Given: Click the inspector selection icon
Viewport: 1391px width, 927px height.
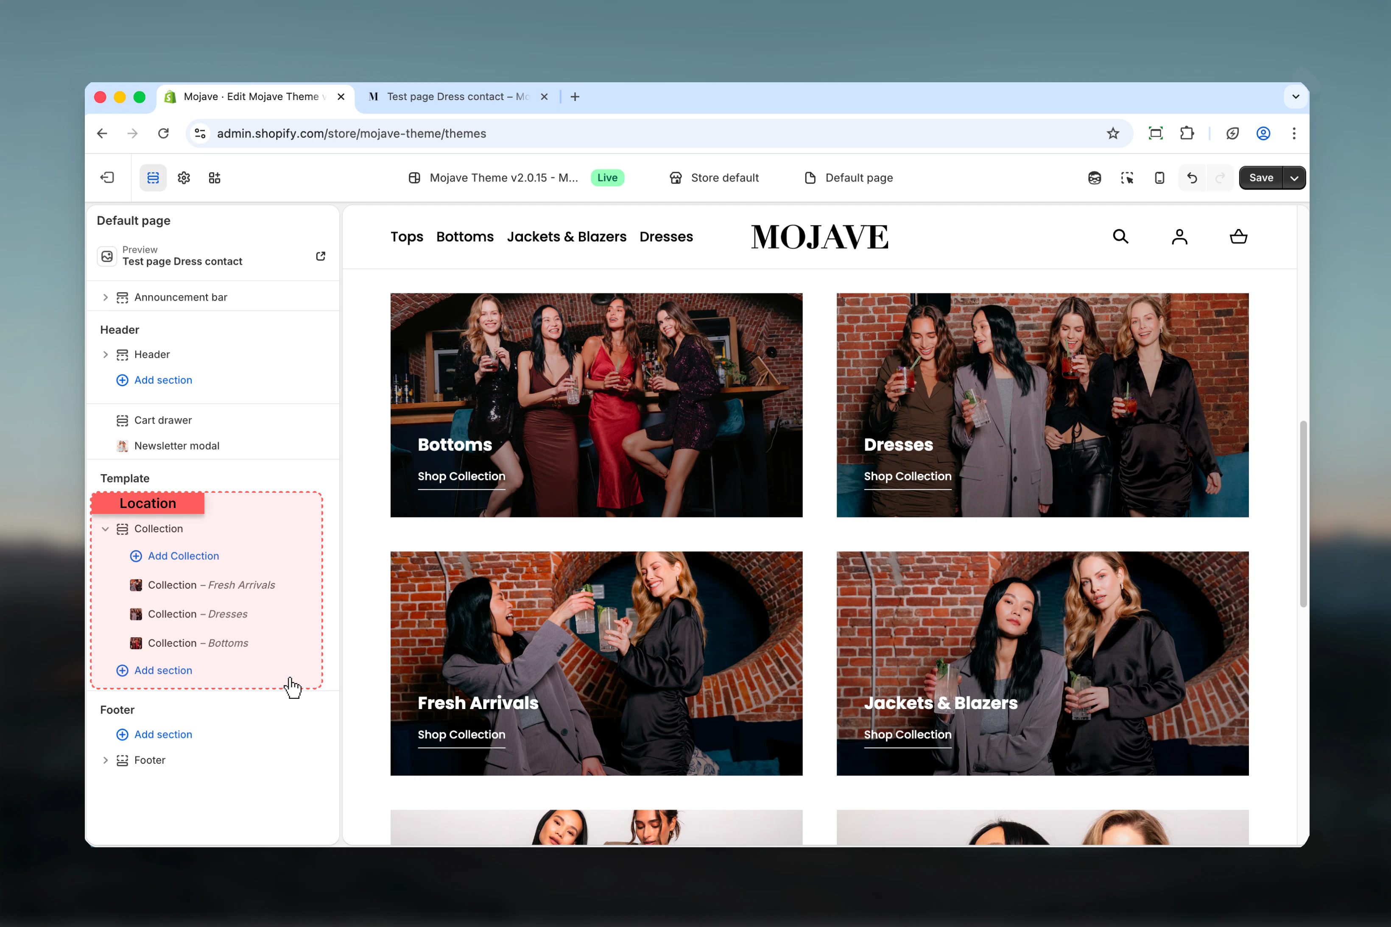Looking at the screenshot, I should [x=1127, y=177].
